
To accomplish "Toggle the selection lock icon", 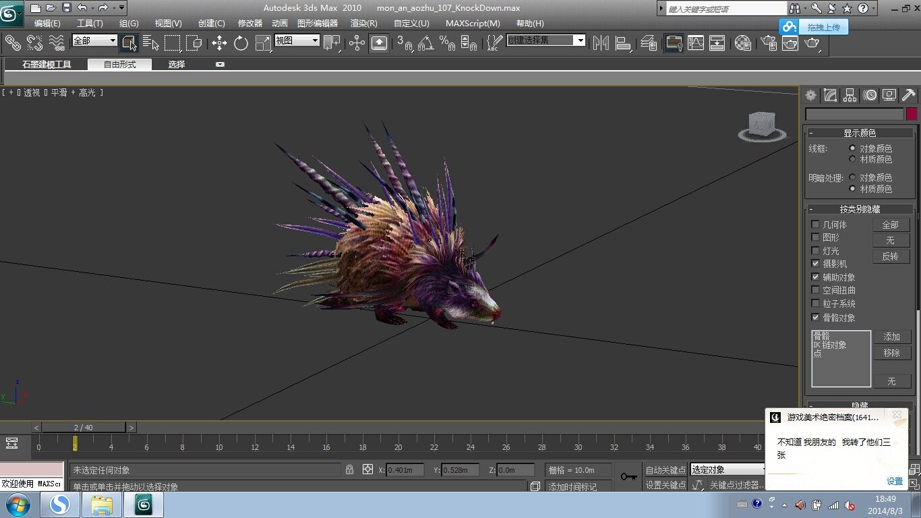I will click(x=349, y=469).
